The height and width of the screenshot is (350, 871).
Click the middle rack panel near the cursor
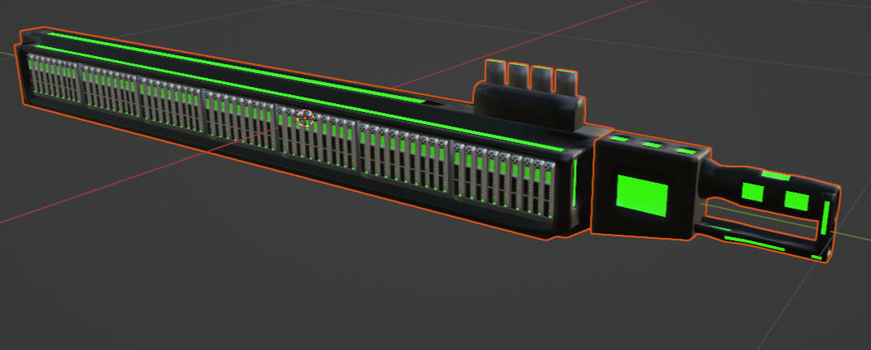click(x=318, y=138)
